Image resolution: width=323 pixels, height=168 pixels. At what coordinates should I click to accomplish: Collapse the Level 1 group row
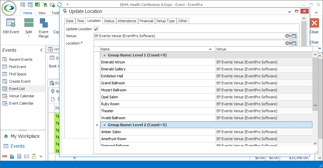coord(104,55)
